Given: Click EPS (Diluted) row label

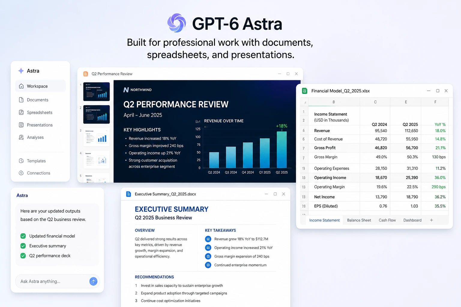Looking at the screenshot, I should point(326,206).
